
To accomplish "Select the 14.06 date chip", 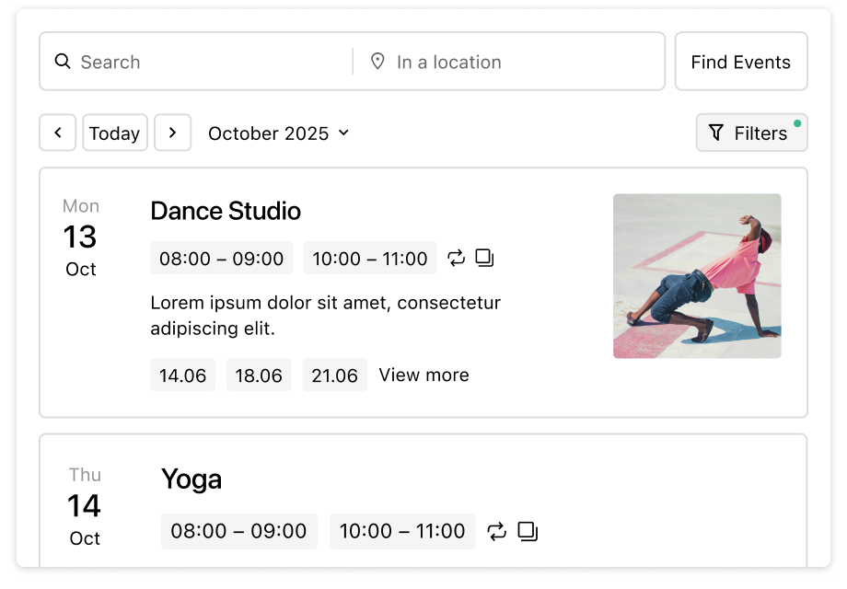I will pos(182,375).
